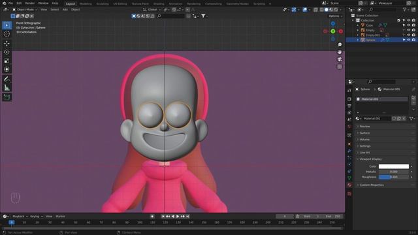Open the Render menu
The width and height of the screenshot is (418, 235).
30,3
